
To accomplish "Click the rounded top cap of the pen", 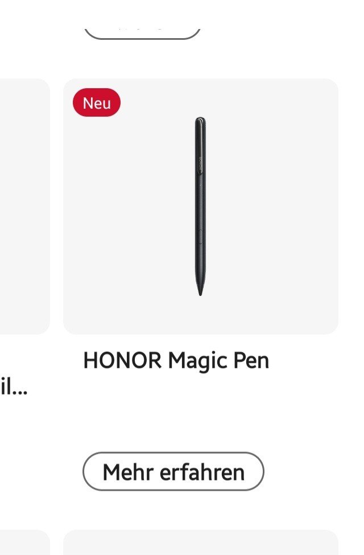I will coord(200,120).
